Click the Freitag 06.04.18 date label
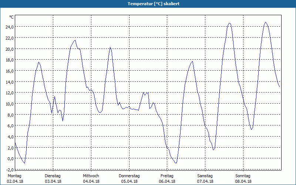 pos(167,179)
